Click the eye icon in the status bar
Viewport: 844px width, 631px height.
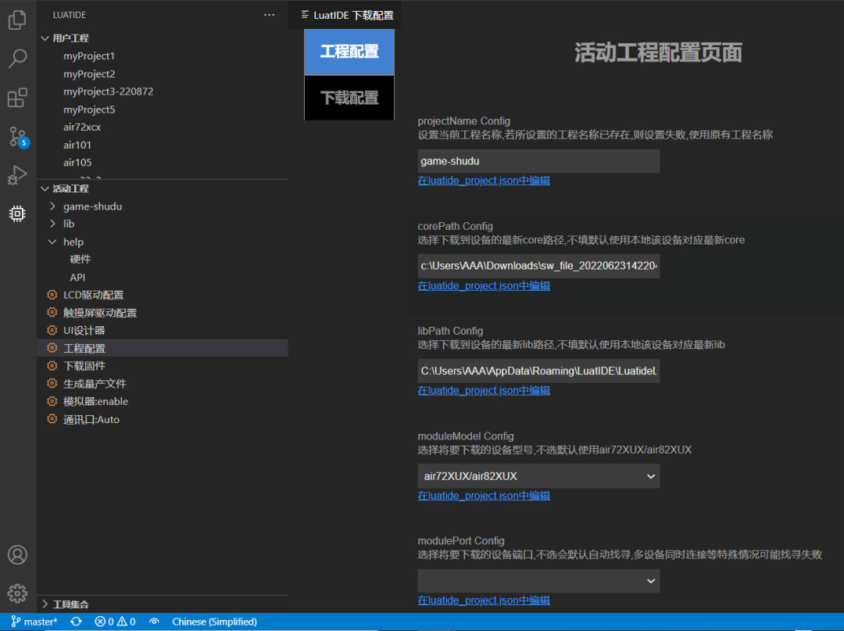click(154, 622)
